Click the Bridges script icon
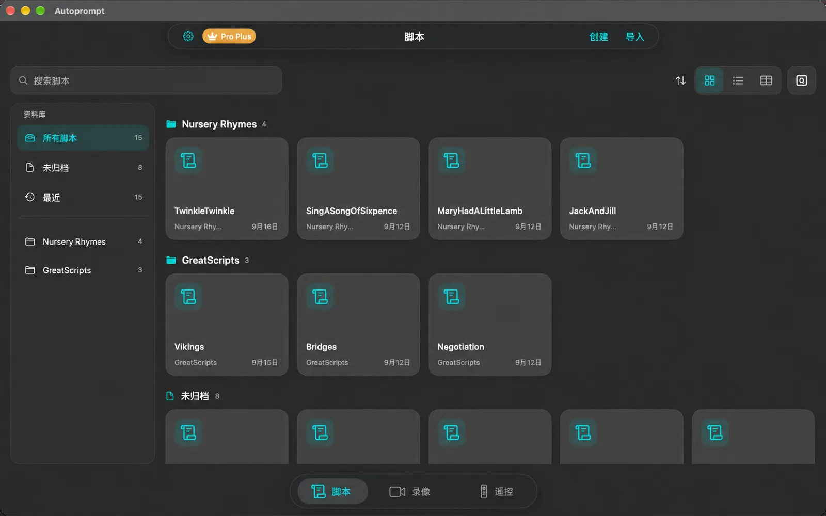This screenshot has height=516, width=826. pyautogui.click(x=320, y=297)
